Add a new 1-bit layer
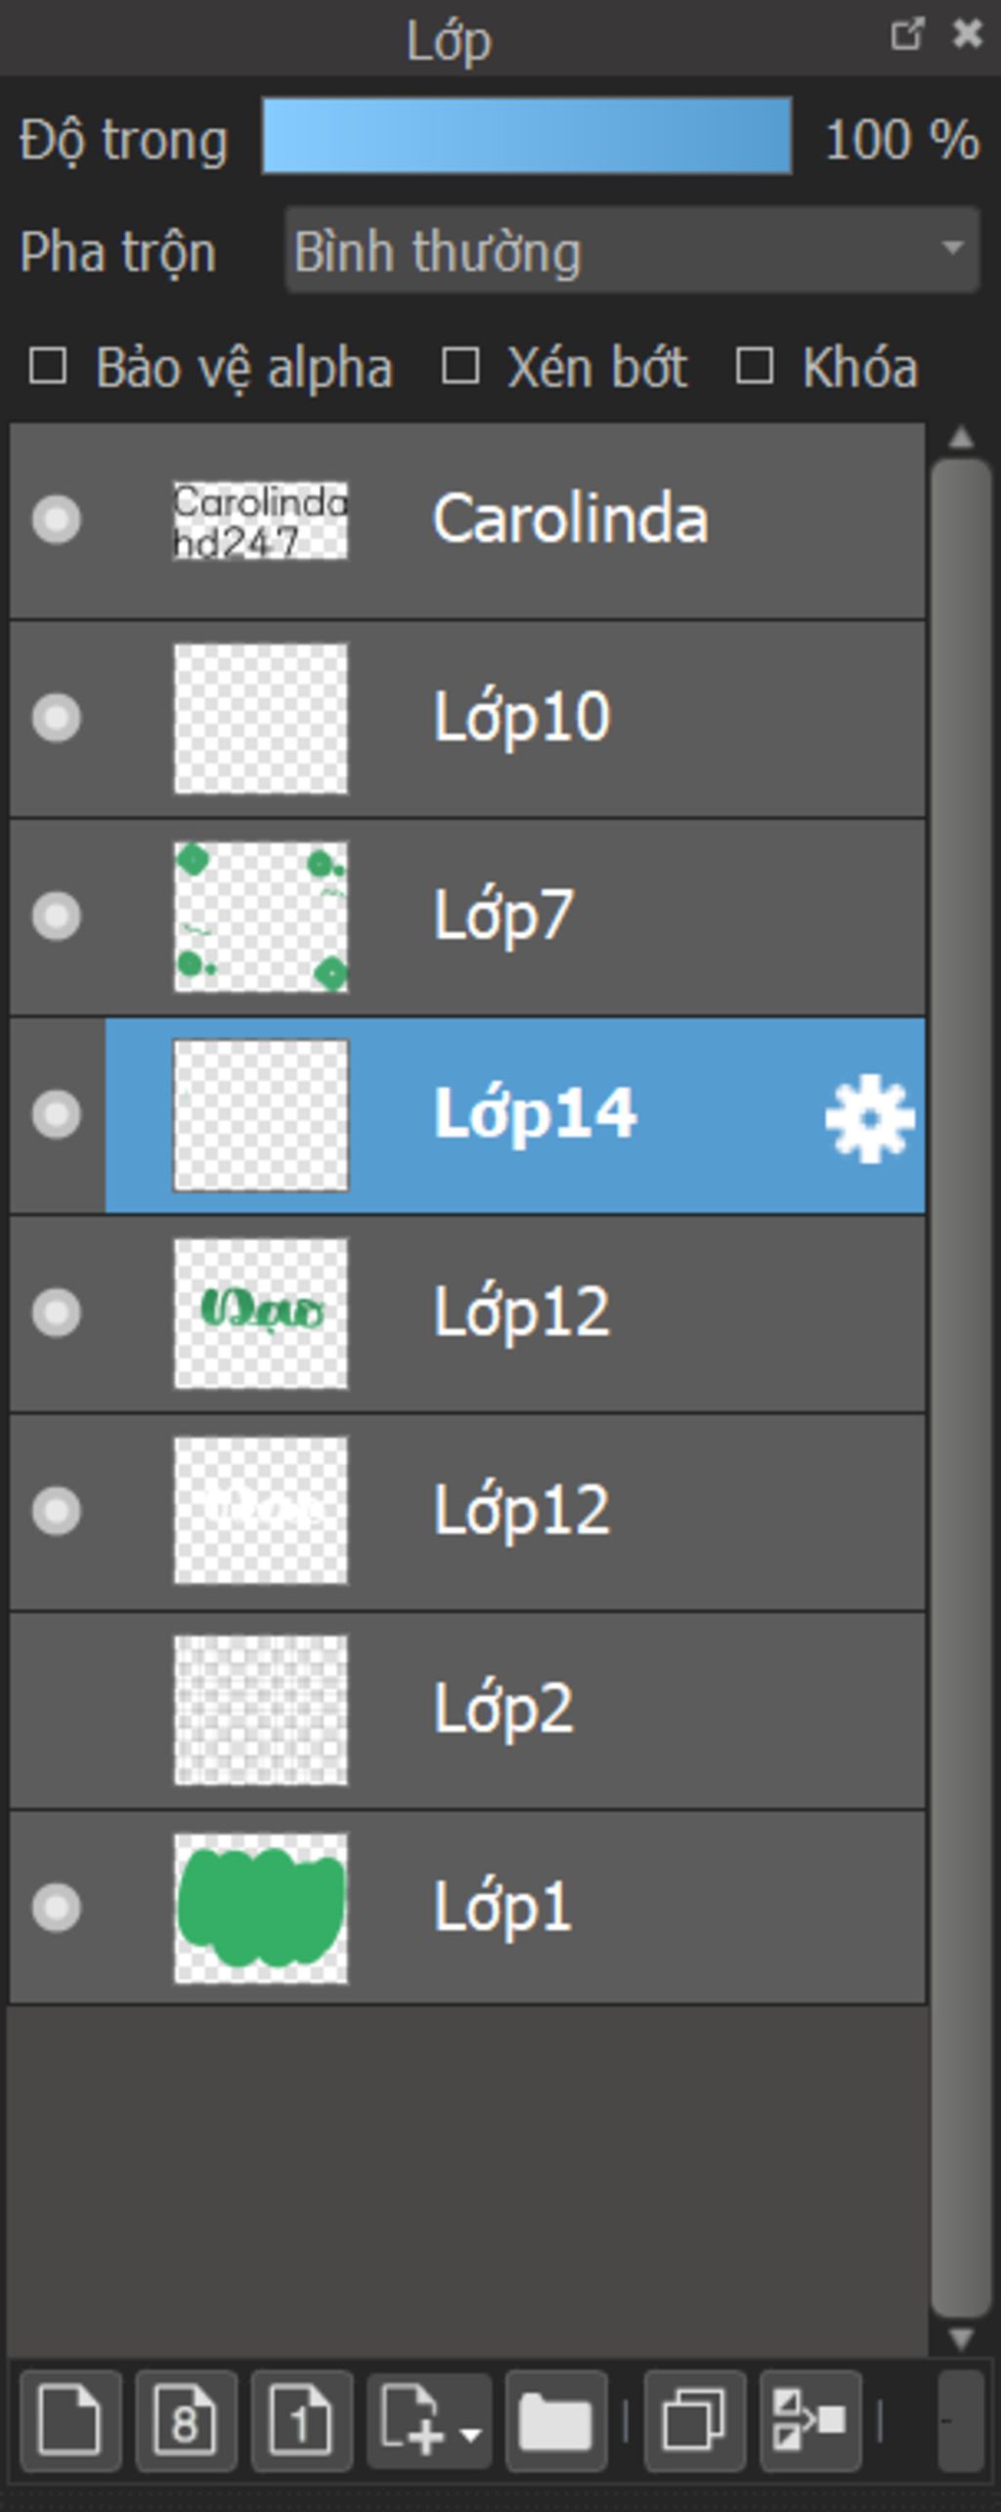The height and width of the screenshot is (2512, 1001). pos(301,2420)
